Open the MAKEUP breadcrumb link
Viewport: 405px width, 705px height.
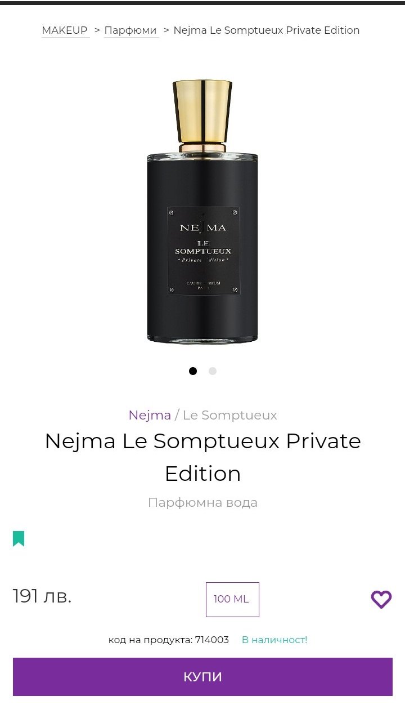point(65,30)
